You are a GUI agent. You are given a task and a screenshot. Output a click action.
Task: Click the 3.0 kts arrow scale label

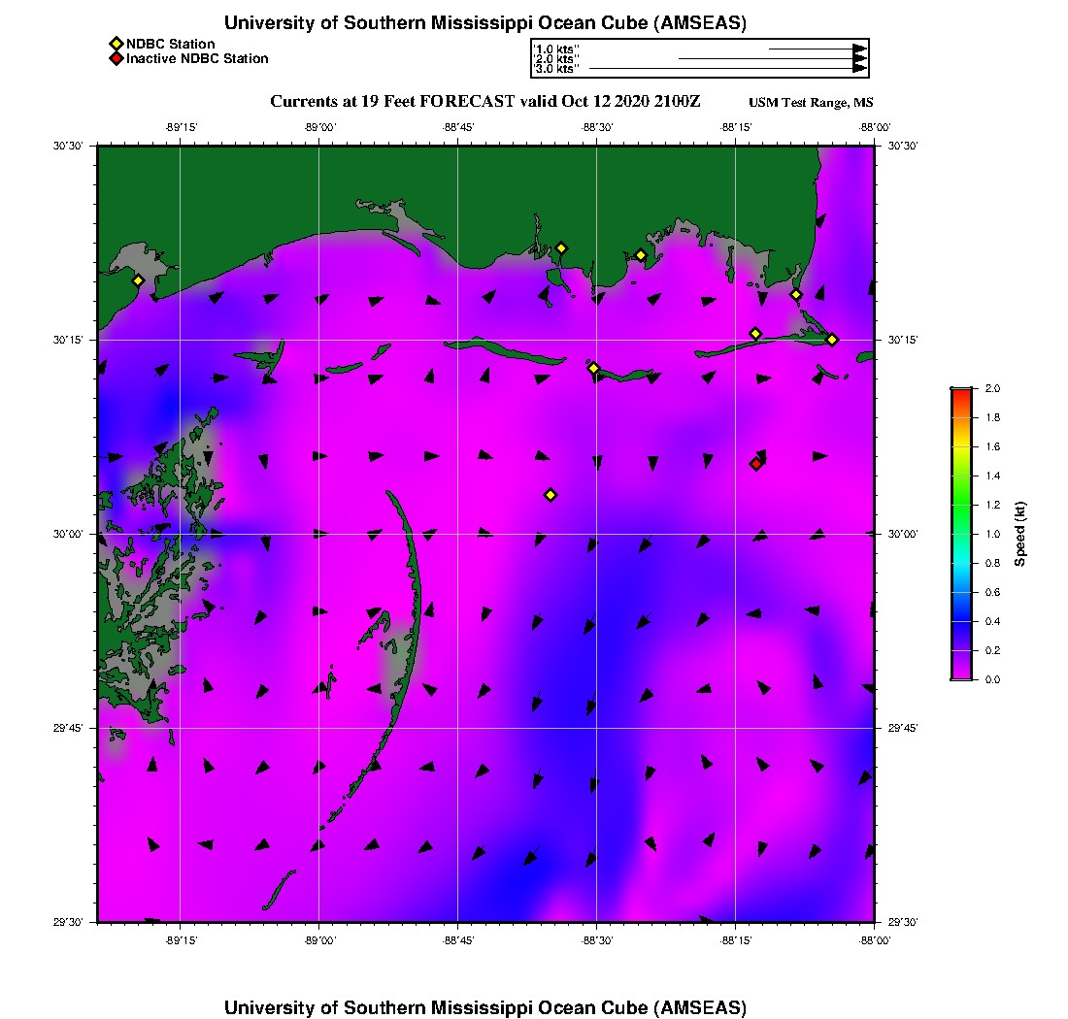(x=556, y=69)
